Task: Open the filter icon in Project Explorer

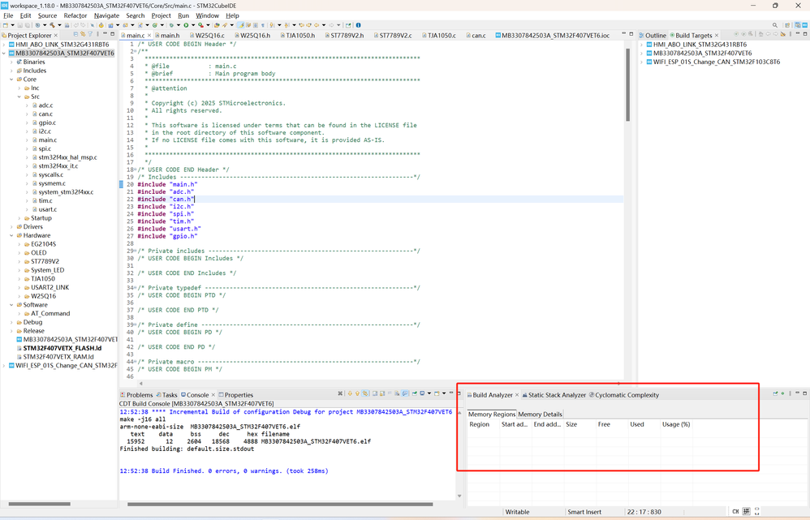Action: [91, 35]
